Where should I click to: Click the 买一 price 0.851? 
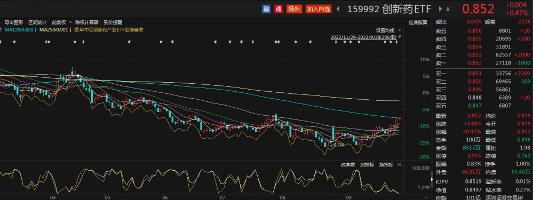point(475,74)
